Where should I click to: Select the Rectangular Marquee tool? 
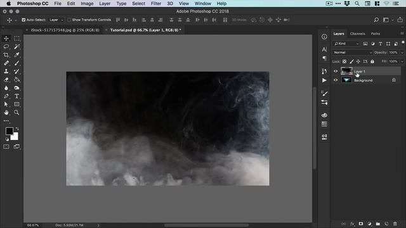[x=16, y=39]
